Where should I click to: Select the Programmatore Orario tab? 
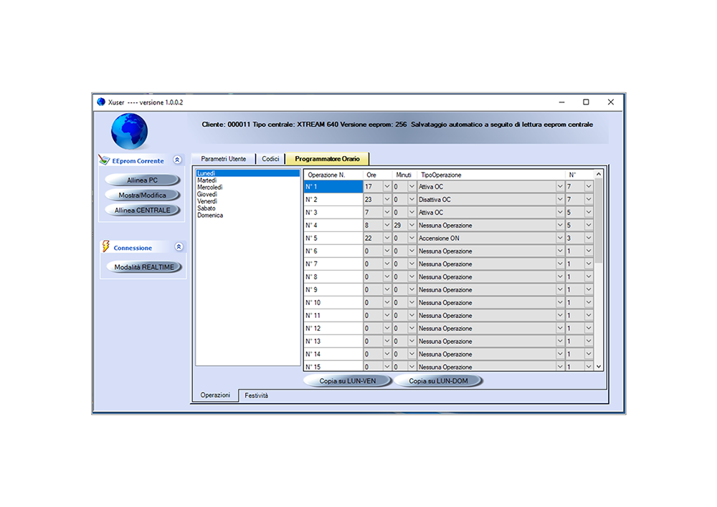[x=327, y=158]
